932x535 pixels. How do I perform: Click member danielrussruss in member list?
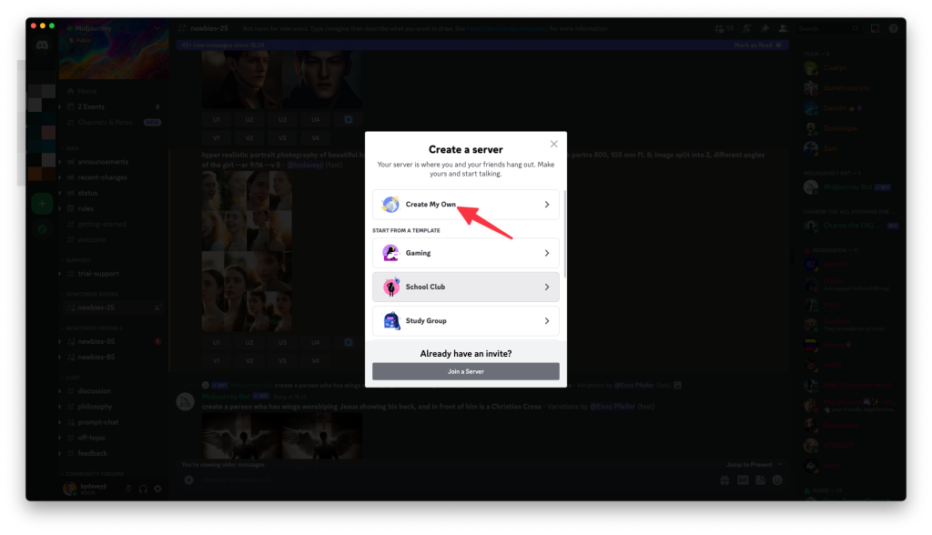pyautogui.click(x=850, y=88)
